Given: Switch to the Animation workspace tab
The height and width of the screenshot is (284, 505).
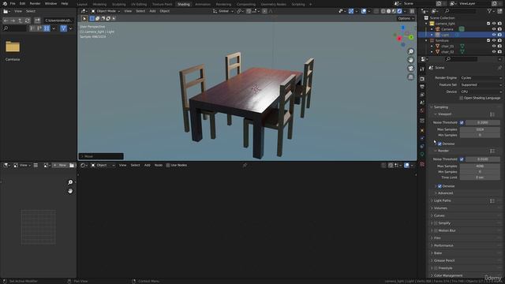Looking at the screenshot, I should click(x=203, y=5).
